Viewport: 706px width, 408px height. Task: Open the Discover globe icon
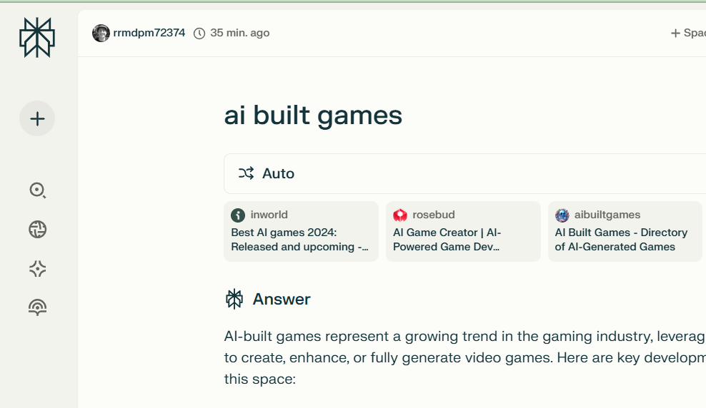point(37,229)
